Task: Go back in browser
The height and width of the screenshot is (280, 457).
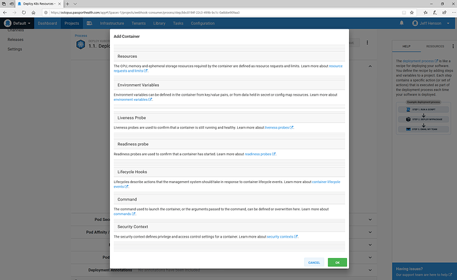Action: (5, 13)
